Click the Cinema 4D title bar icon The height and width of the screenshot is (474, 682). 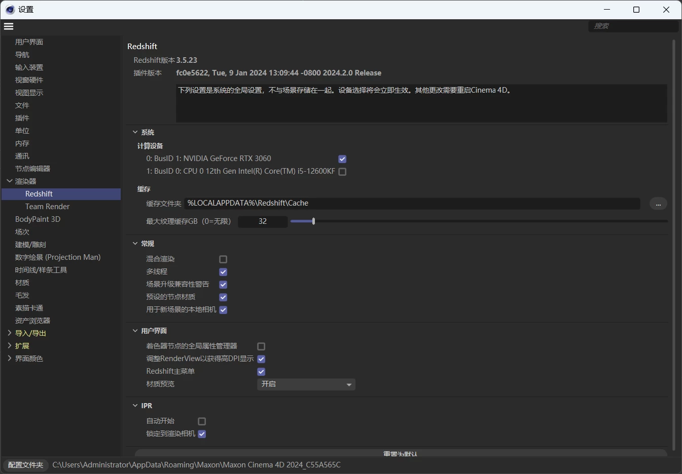[10, 10]
